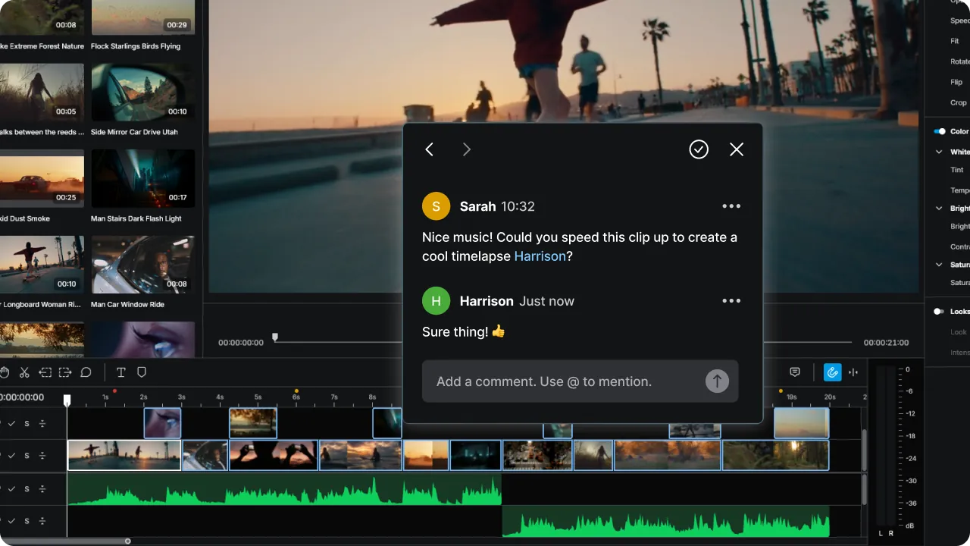Select the scissors cut tool
The height and width of the screenshot is (546, 970).
[24, 372]
